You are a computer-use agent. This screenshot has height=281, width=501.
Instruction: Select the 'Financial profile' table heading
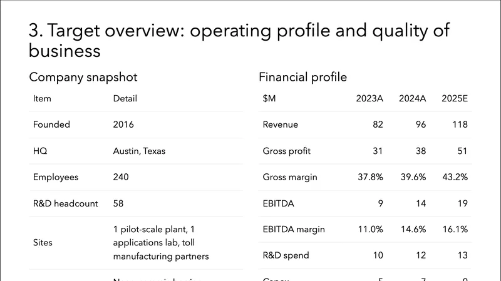coord(302,78)
